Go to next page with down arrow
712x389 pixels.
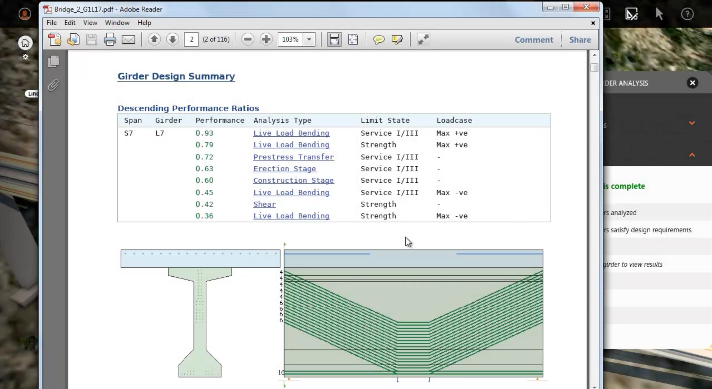coord(172,39)
